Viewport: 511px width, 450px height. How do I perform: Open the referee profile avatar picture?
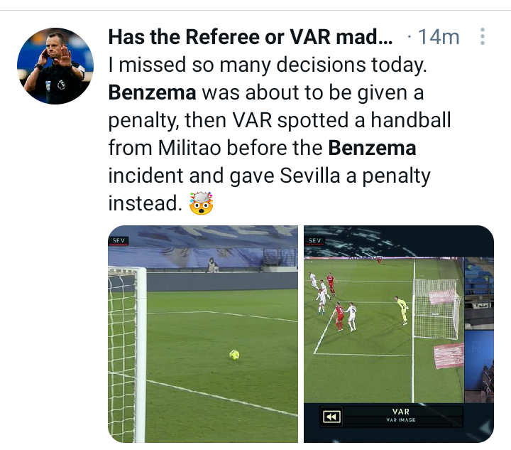tap(55, 66)
